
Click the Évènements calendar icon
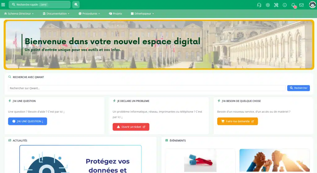(x=167, y=141)
